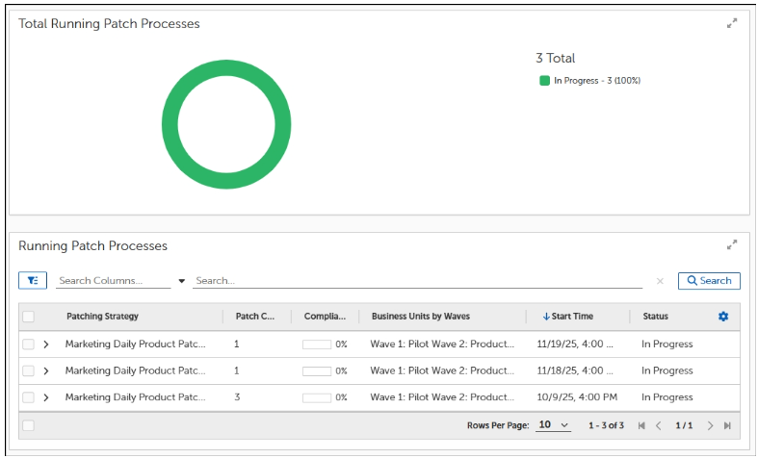Expand the row started 11/18/25
Image resolution: width=758 pixels, height=459 pixels.
click(45, 370)
